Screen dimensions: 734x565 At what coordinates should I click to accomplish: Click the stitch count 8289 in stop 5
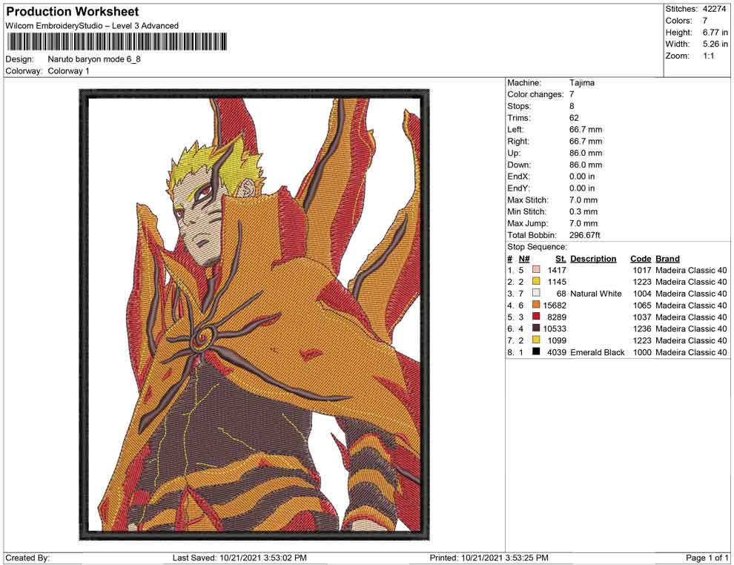(557, 317)
